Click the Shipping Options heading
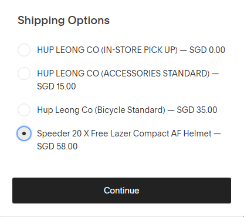 click(63, 21)
